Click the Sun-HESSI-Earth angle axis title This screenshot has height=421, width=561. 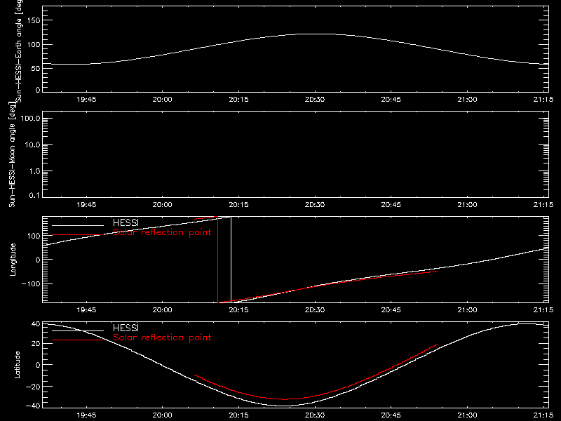tap(19, 51)
